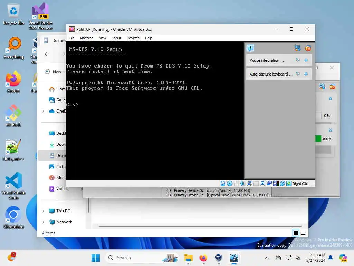The image size is (354, 266).
Task: Click the reorder icon in the background VirtualBox panel
Action: tap(322, 86)
